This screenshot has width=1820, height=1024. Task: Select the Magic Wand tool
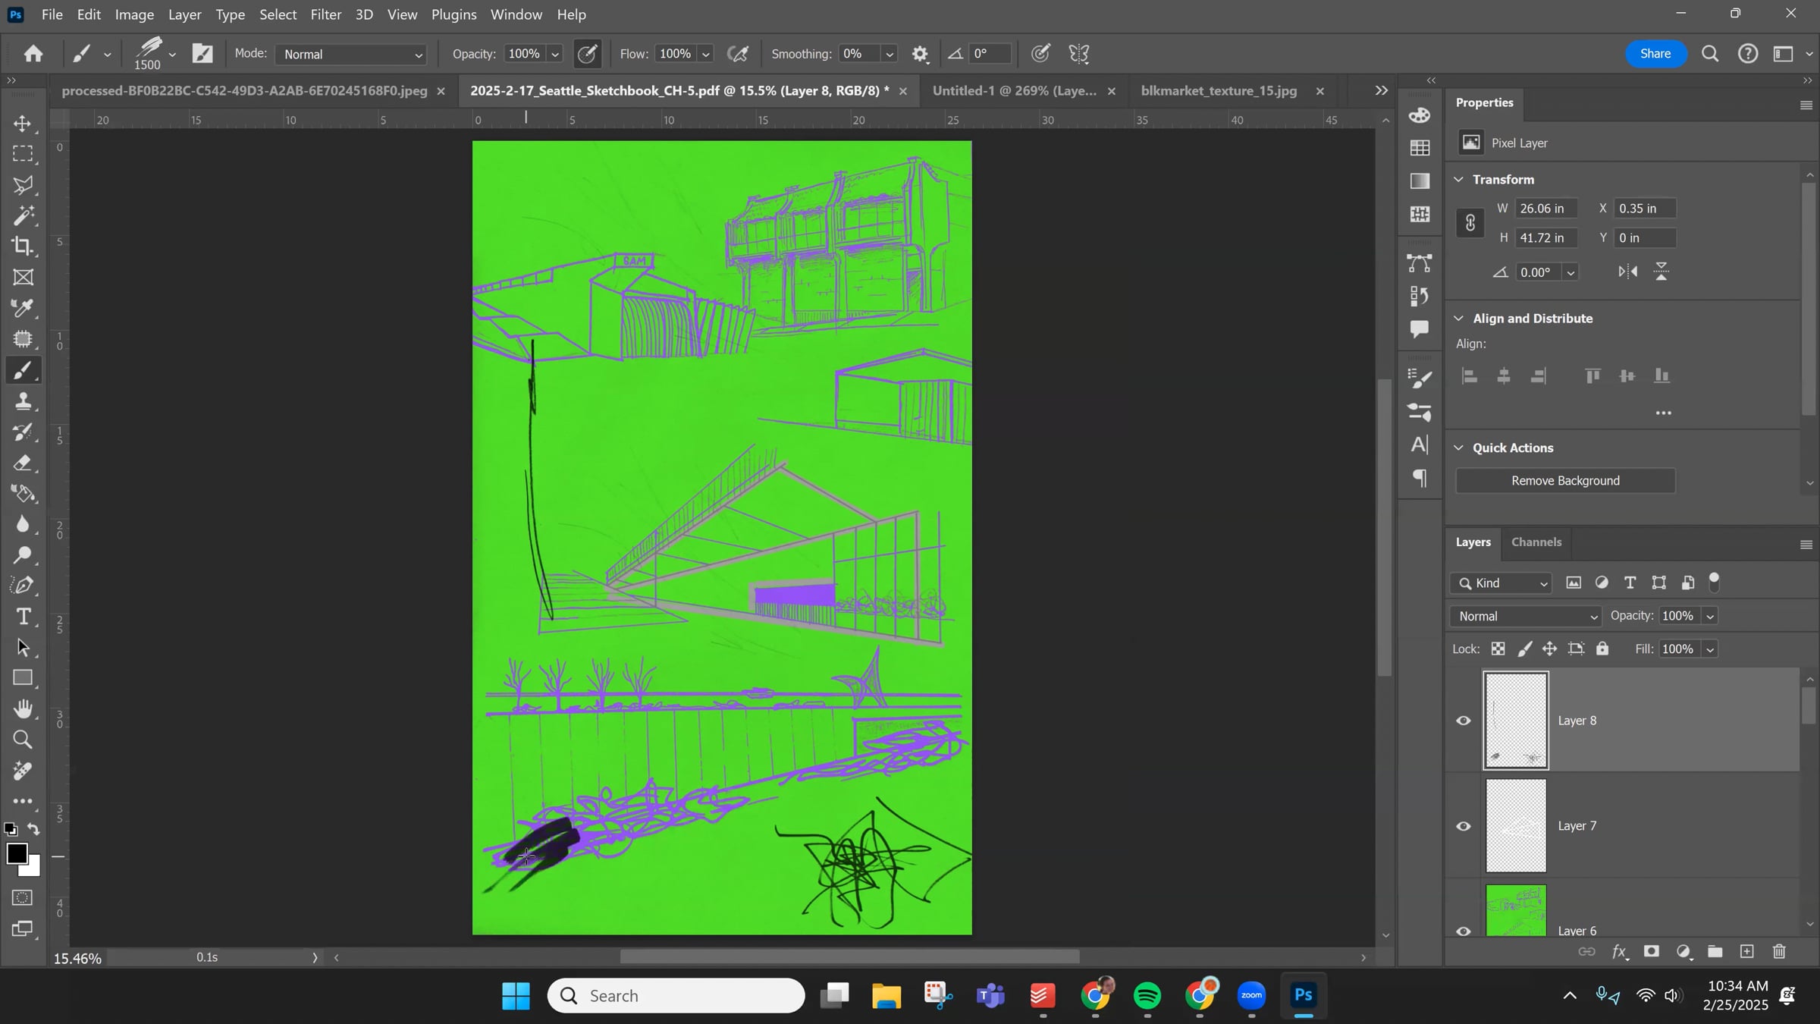coord(23,216)
